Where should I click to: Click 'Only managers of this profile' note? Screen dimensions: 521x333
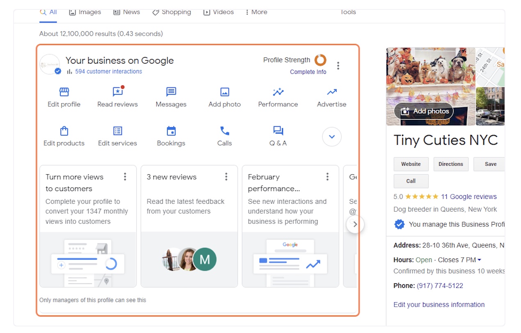pos(93,300)
